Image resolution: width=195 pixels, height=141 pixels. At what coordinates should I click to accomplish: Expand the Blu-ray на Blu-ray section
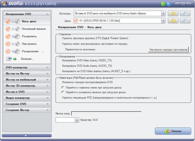click(x=27, y=73)
